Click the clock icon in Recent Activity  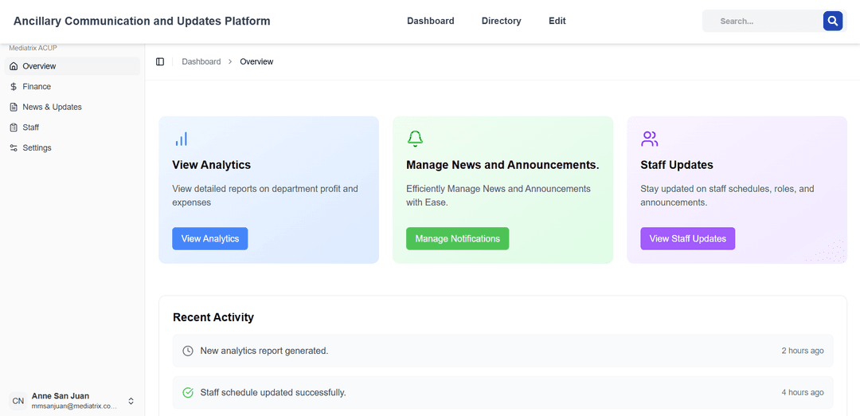pos(188,351)
